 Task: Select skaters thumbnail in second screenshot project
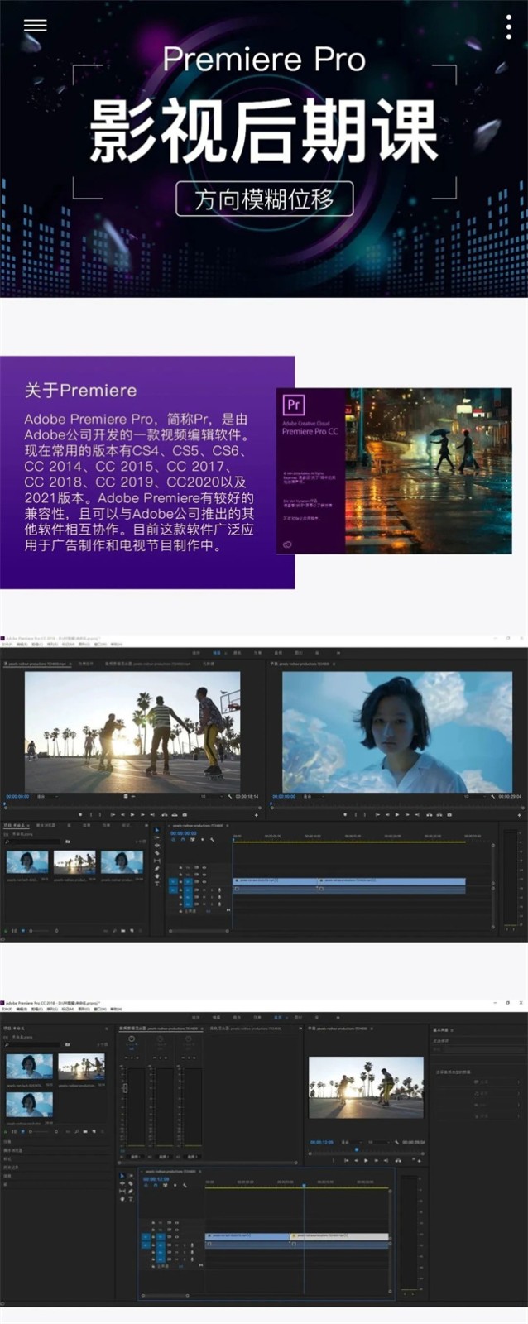click(81, 1067)
